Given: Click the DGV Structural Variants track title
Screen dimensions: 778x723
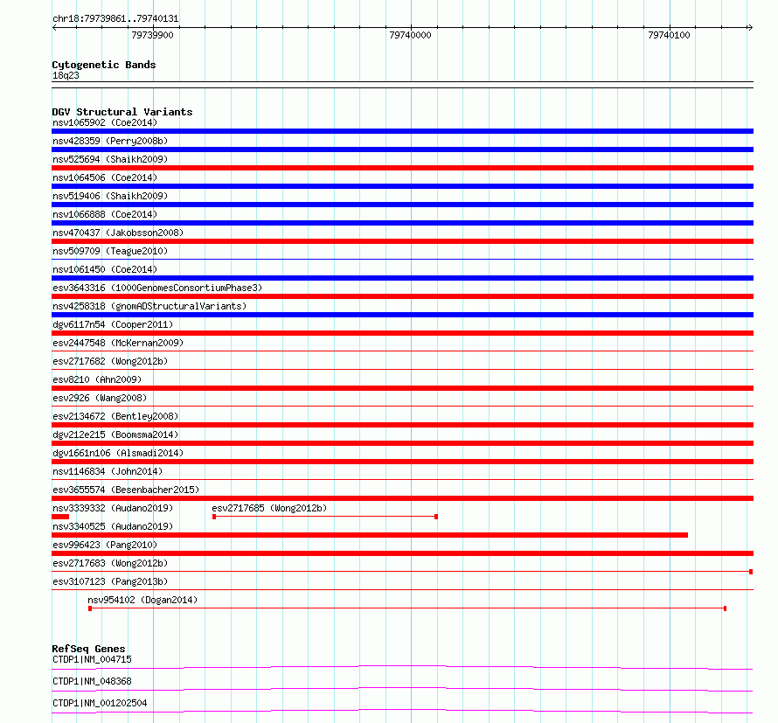Looking at the screenshot, I should 122,112.
